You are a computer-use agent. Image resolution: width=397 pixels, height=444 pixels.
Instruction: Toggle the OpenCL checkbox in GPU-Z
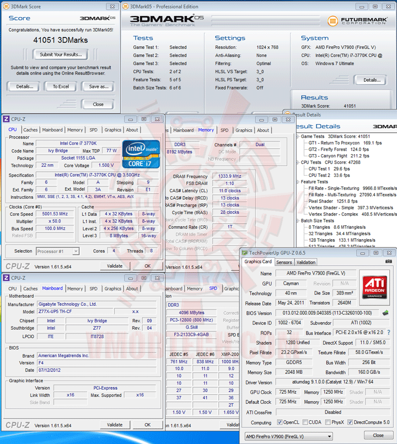[280, 422]
